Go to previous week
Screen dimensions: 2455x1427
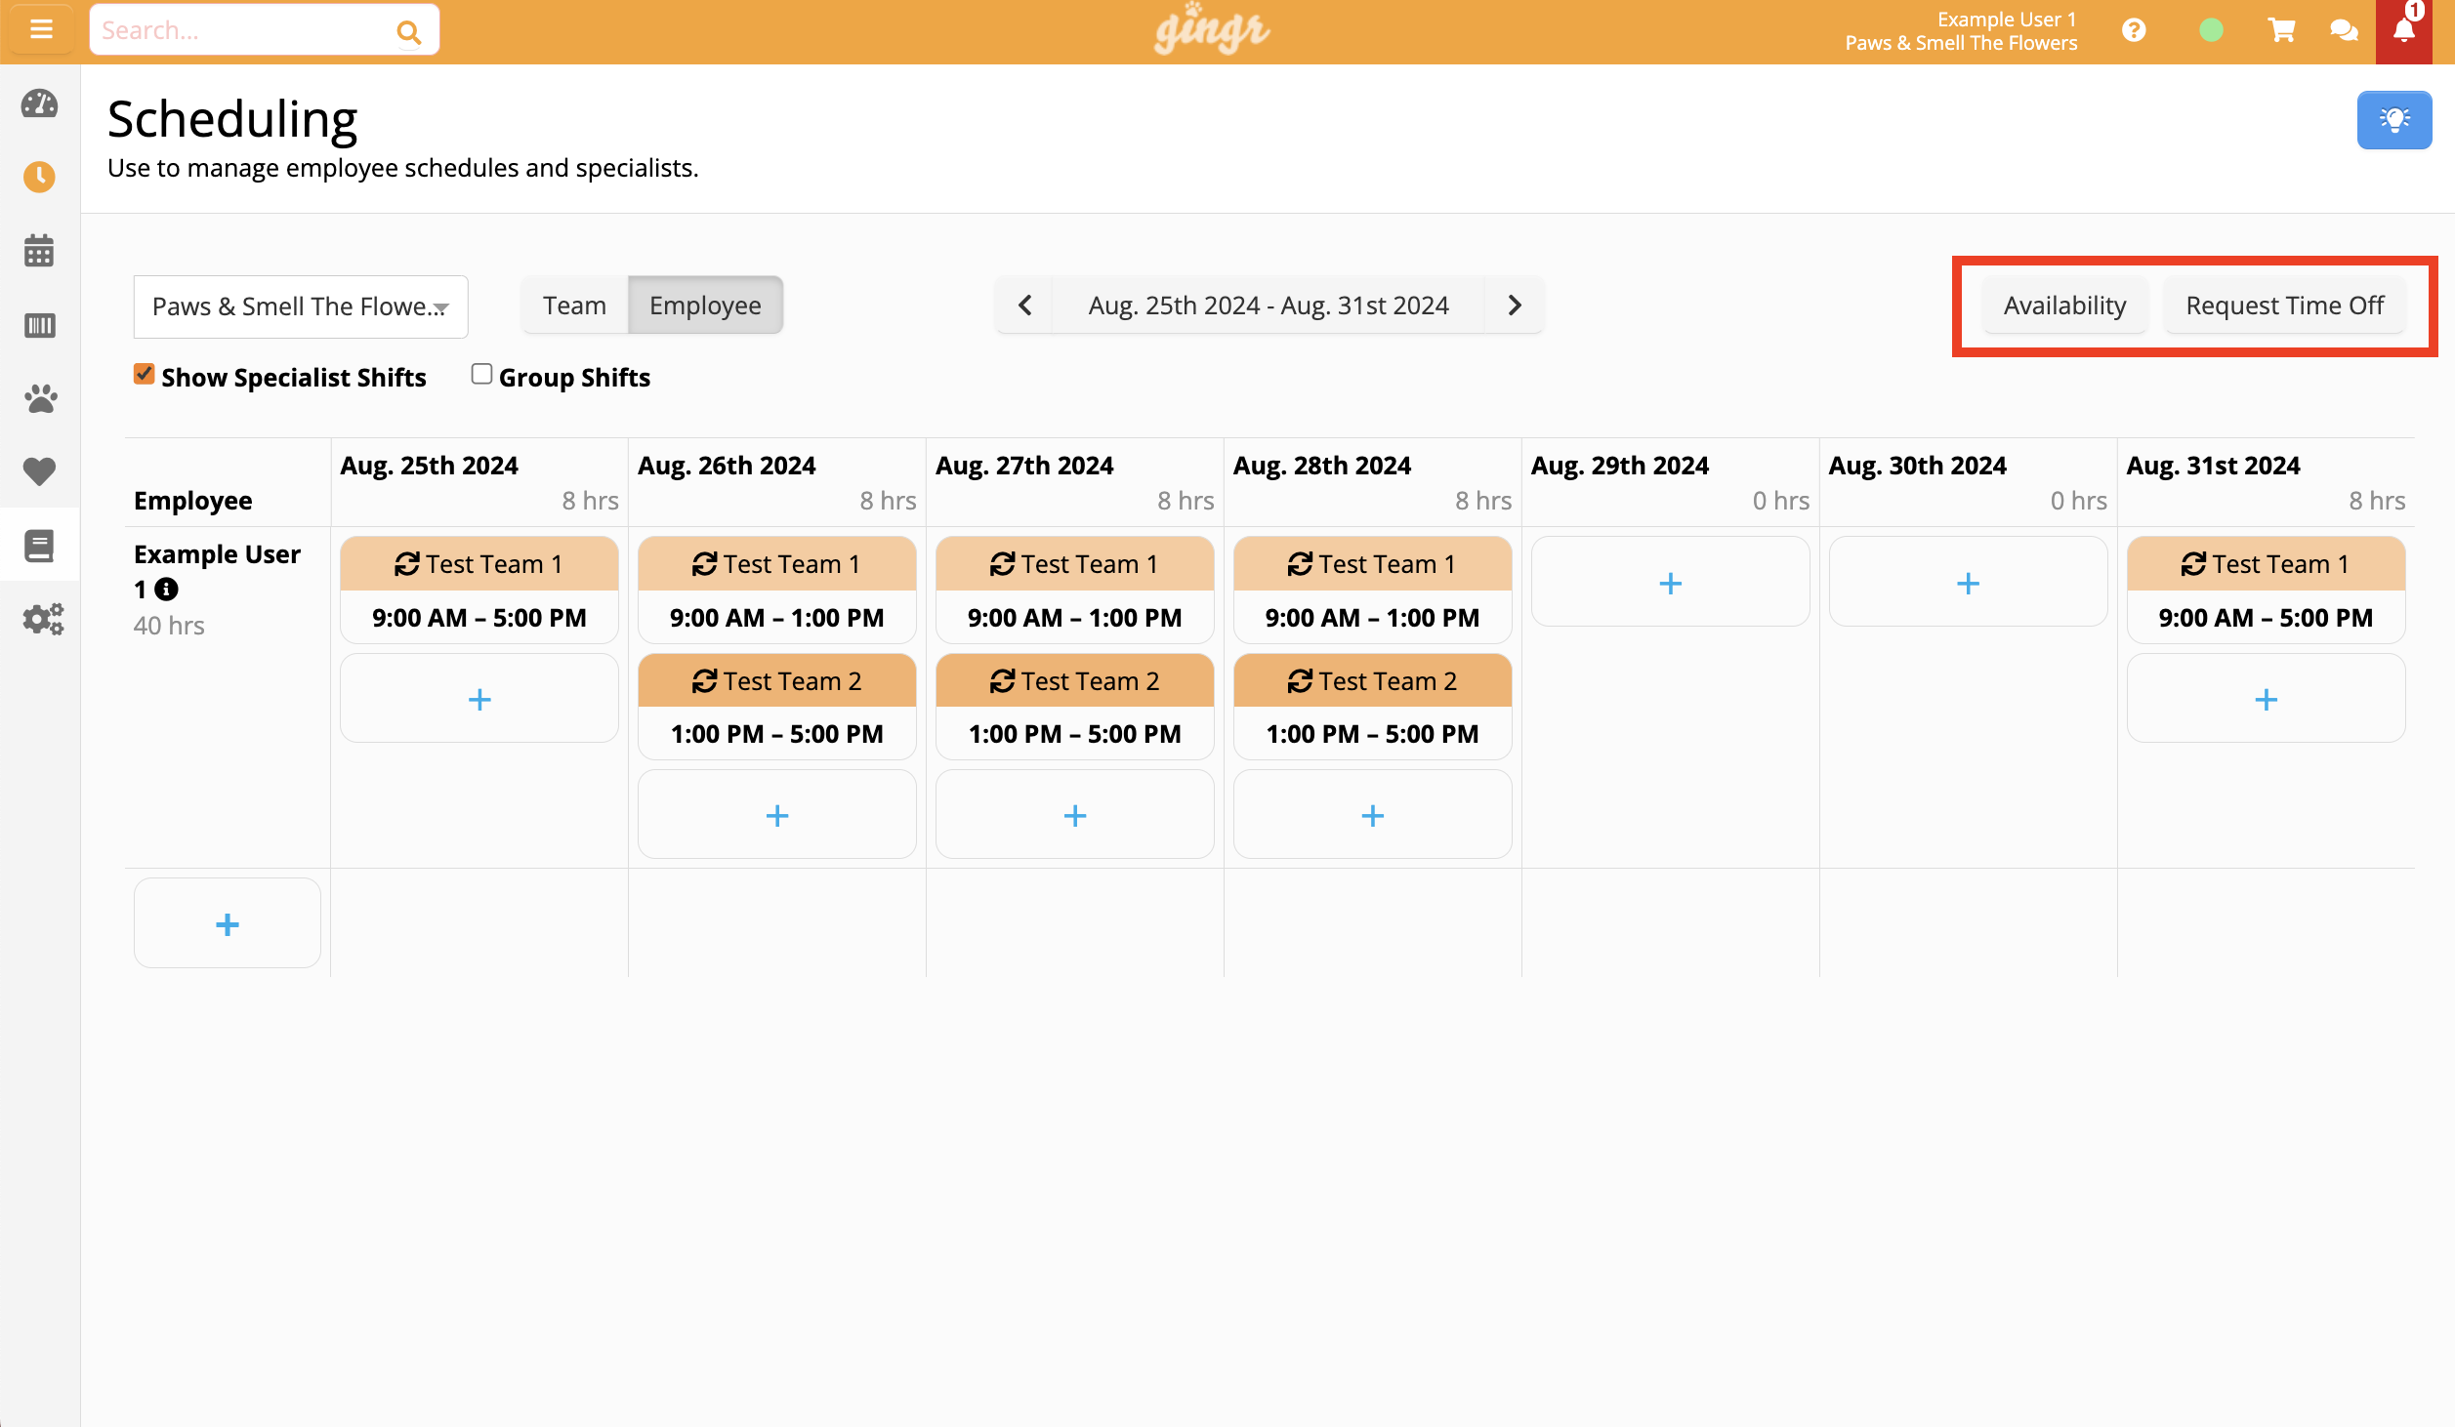pos(1024,306)
